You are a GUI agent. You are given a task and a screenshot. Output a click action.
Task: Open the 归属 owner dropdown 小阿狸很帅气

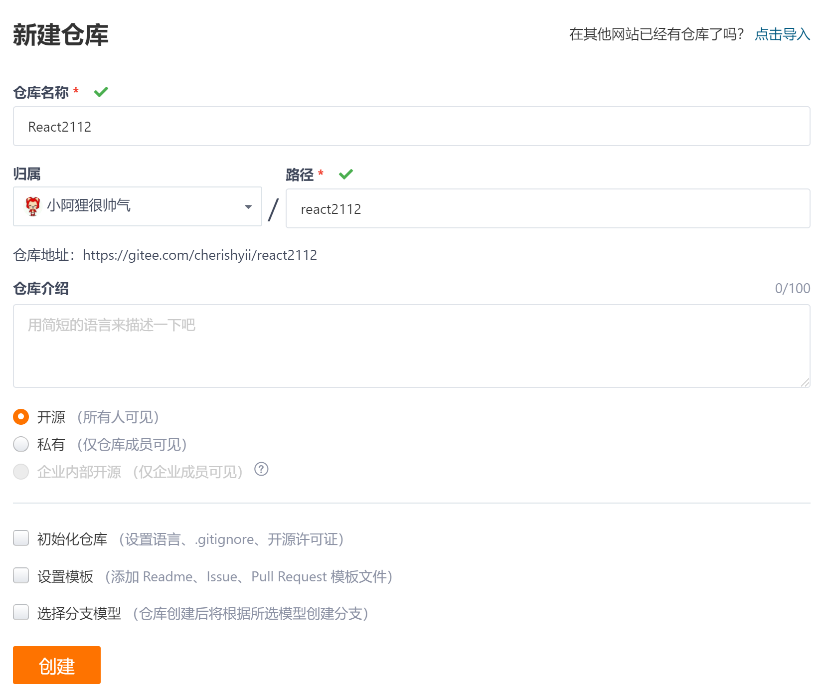138,206
